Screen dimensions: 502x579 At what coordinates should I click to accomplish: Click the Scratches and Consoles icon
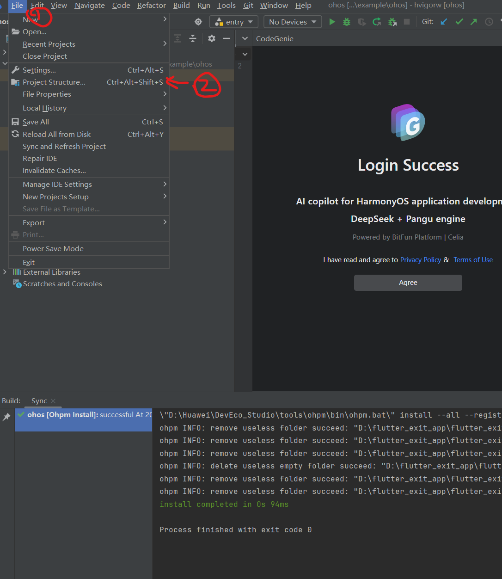click(17, 283)
